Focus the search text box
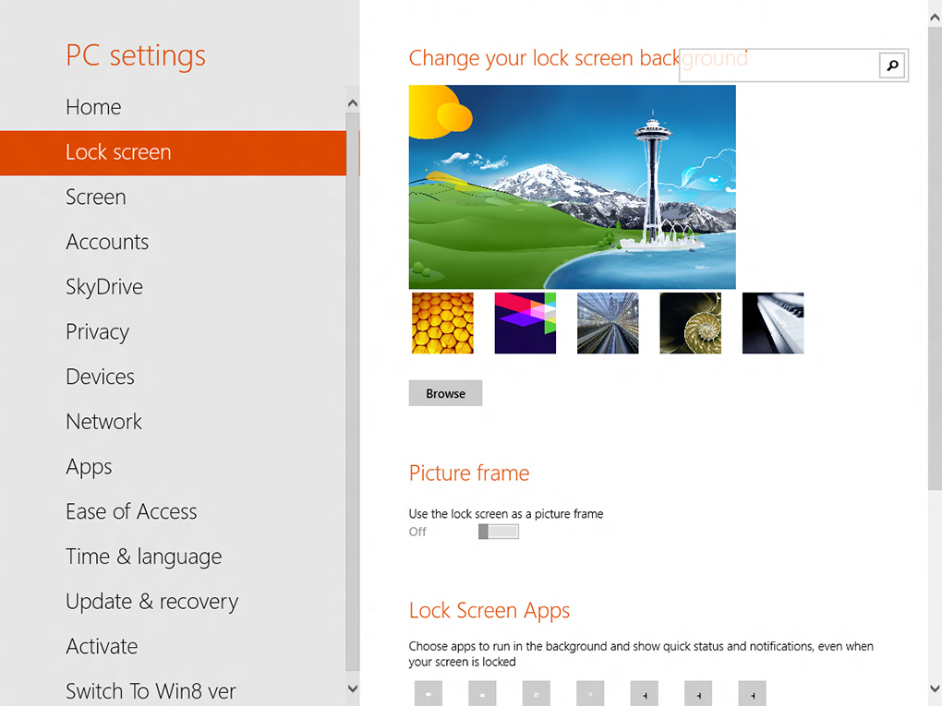The height and width of the screenshot is (706, 942). 779,66
